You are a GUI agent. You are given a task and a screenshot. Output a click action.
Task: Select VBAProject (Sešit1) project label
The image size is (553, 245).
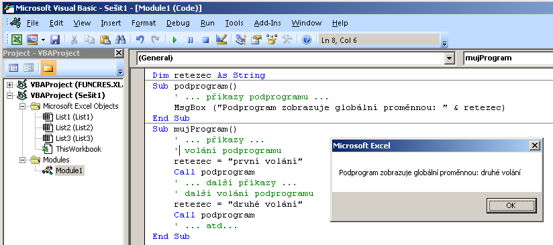coord(68,95)
